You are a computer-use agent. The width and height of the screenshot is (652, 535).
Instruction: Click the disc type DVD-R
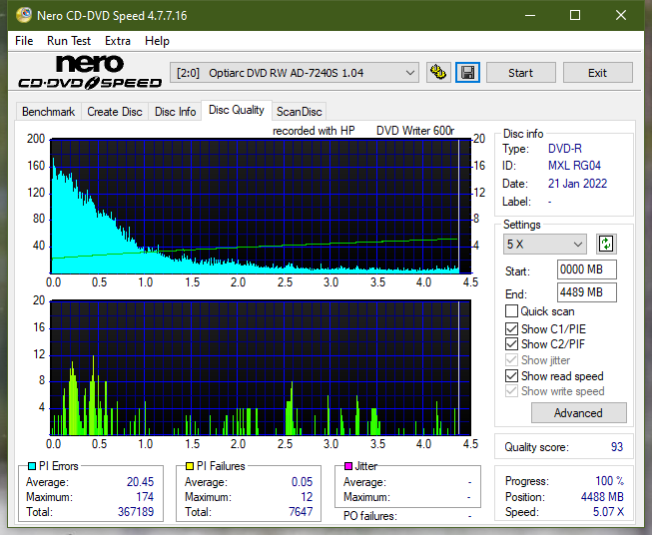click(565, 149)
